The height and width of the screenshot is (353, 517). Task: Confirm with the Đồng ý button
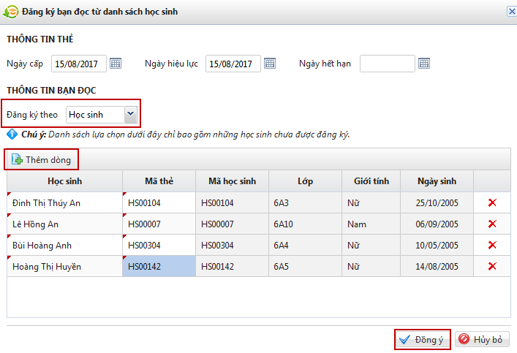pos(422,340)
